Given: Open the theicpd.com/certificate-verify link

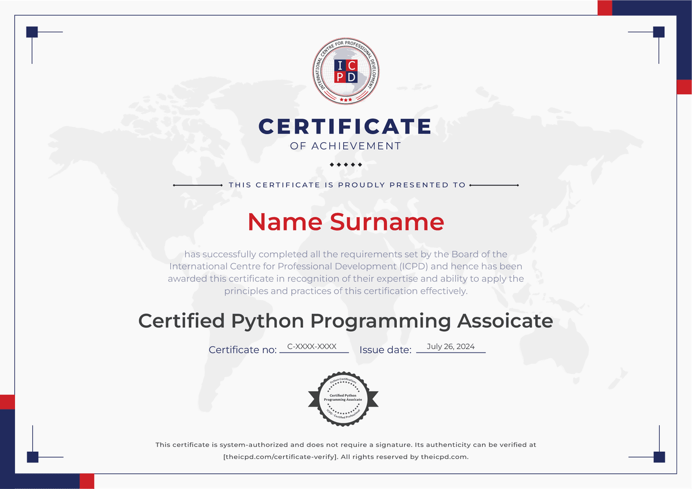Looking at the screenshot, I should (x=280, y=457).
